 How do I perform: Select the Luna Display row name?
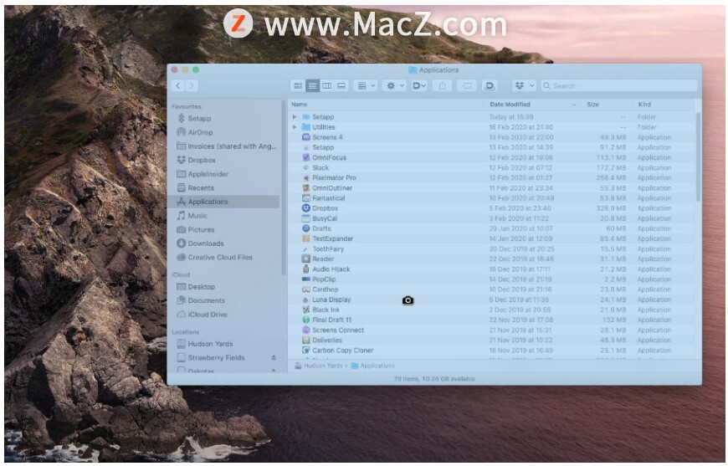coord(331,300)
